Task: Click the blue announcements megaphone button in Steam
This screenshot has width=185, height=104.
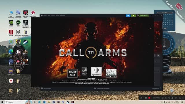Action: tap(128, 16)
